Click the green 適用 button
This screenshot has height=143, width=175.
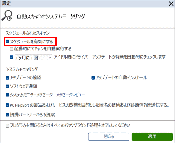click(x=152, y=137)
